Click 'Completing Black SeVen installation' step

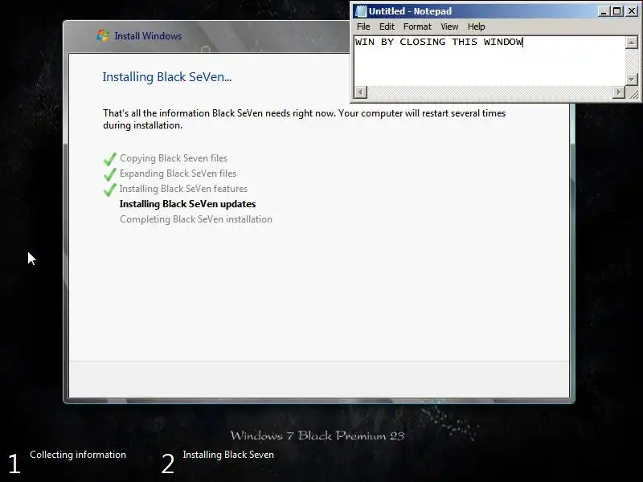(196, 219)
